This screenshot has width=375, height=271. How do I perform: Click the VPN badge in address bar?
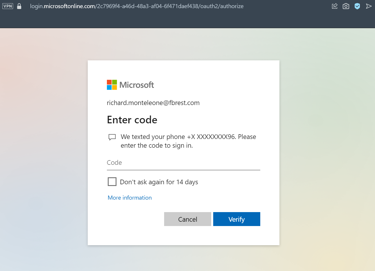[x=8, y=6]
